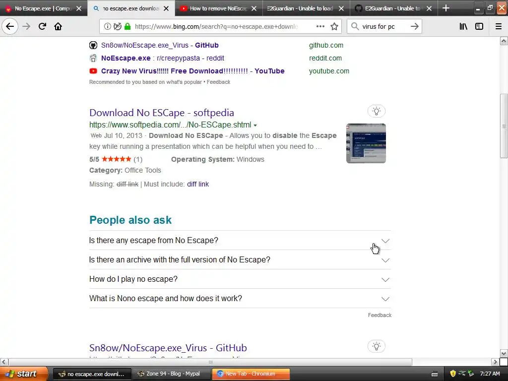Open a new tab with plus button

[446, 8]
